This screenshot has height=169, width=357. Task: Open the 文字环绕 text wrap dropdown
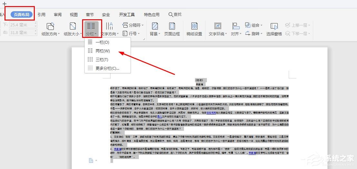pos(218,29)
